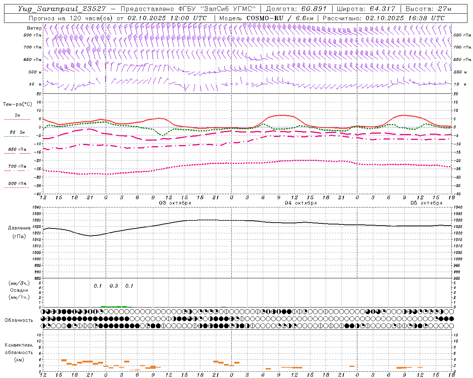
Task: Click the 'Td 2м' dew point legend entry
Action: click(17, 132)
